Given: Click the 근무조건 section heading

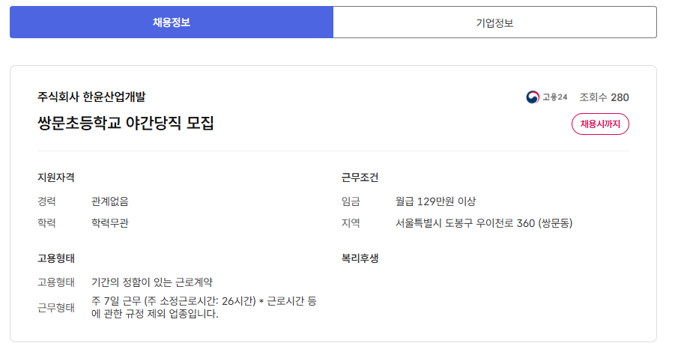Looking at the screenshot, I should pyautogui.click(x=360, y=178).
